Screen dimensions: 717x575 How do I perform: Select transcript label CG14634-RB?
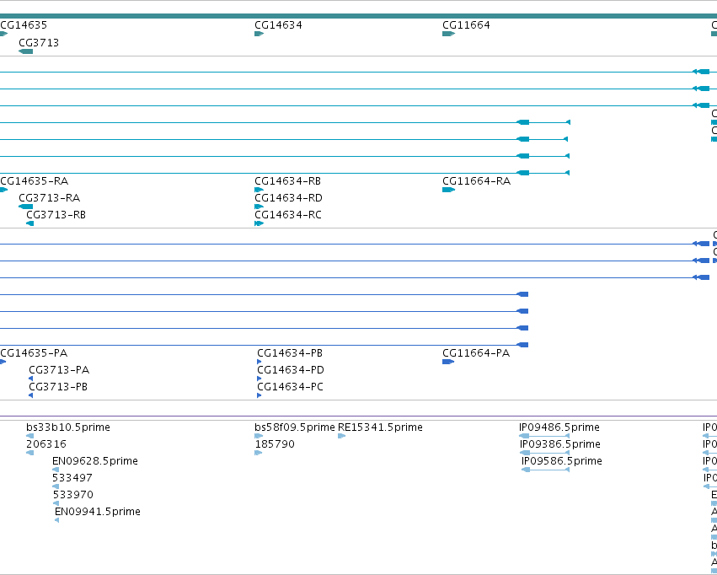tap(287, 180)
